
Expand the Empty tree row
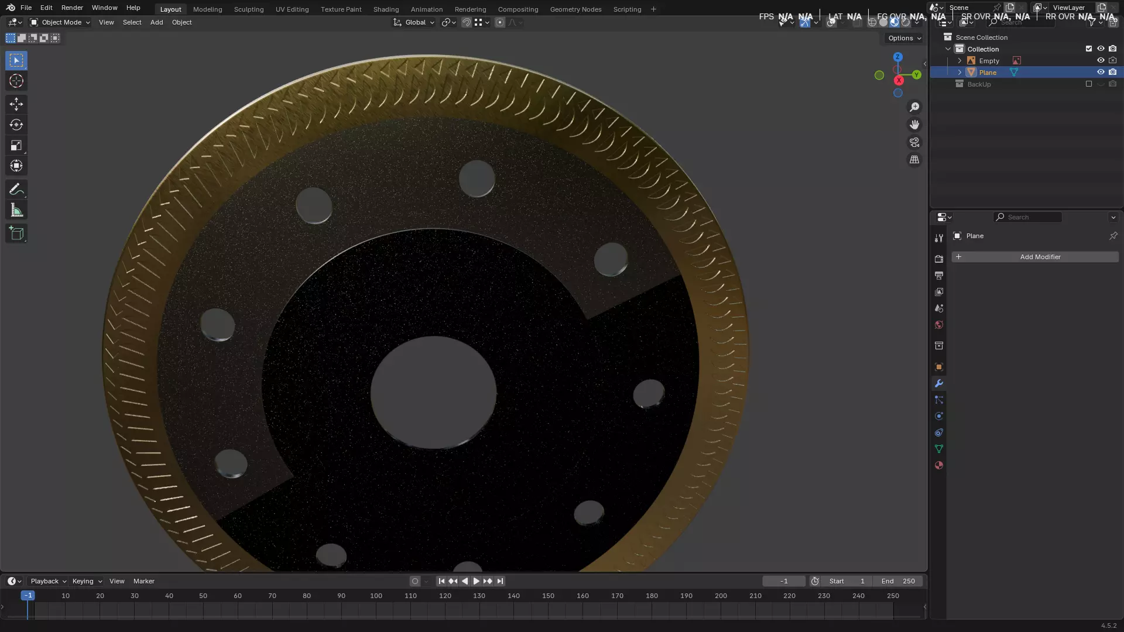click(x=959, y=60)
